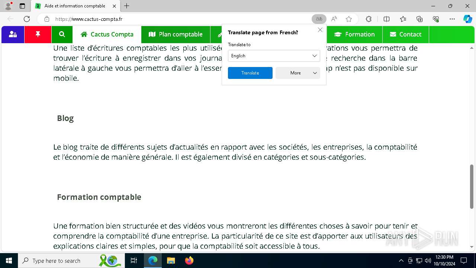Click the Blog heading
The image size is (476, 268).
(x=65, y=118)
